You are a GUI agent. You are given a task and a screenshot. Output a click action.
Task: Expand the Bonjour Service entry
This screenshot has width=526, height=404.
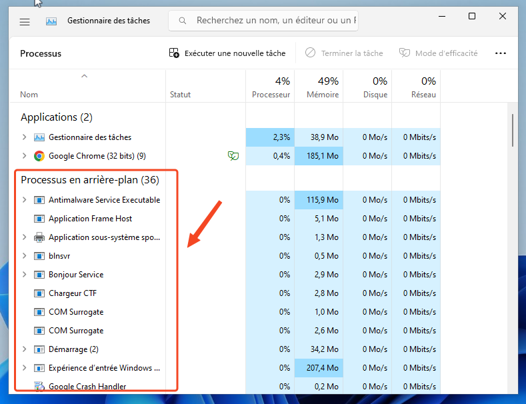(25, 275)
